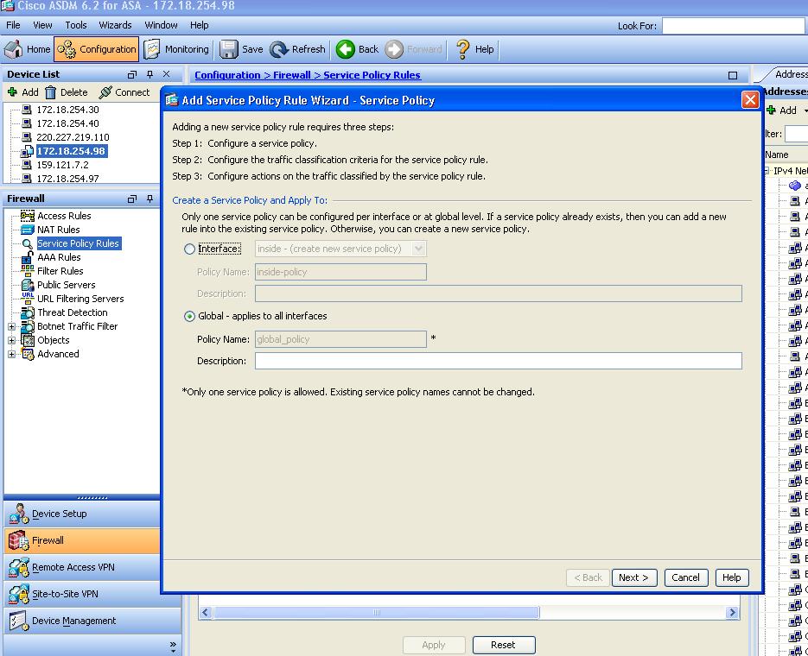808x656 pixels.
Task: Select Service Policy Rules tree item
Action: (x=79, y=243)
